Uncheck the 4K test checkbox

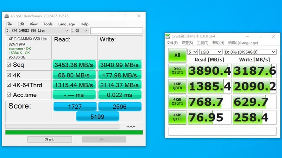pos(8,75)
